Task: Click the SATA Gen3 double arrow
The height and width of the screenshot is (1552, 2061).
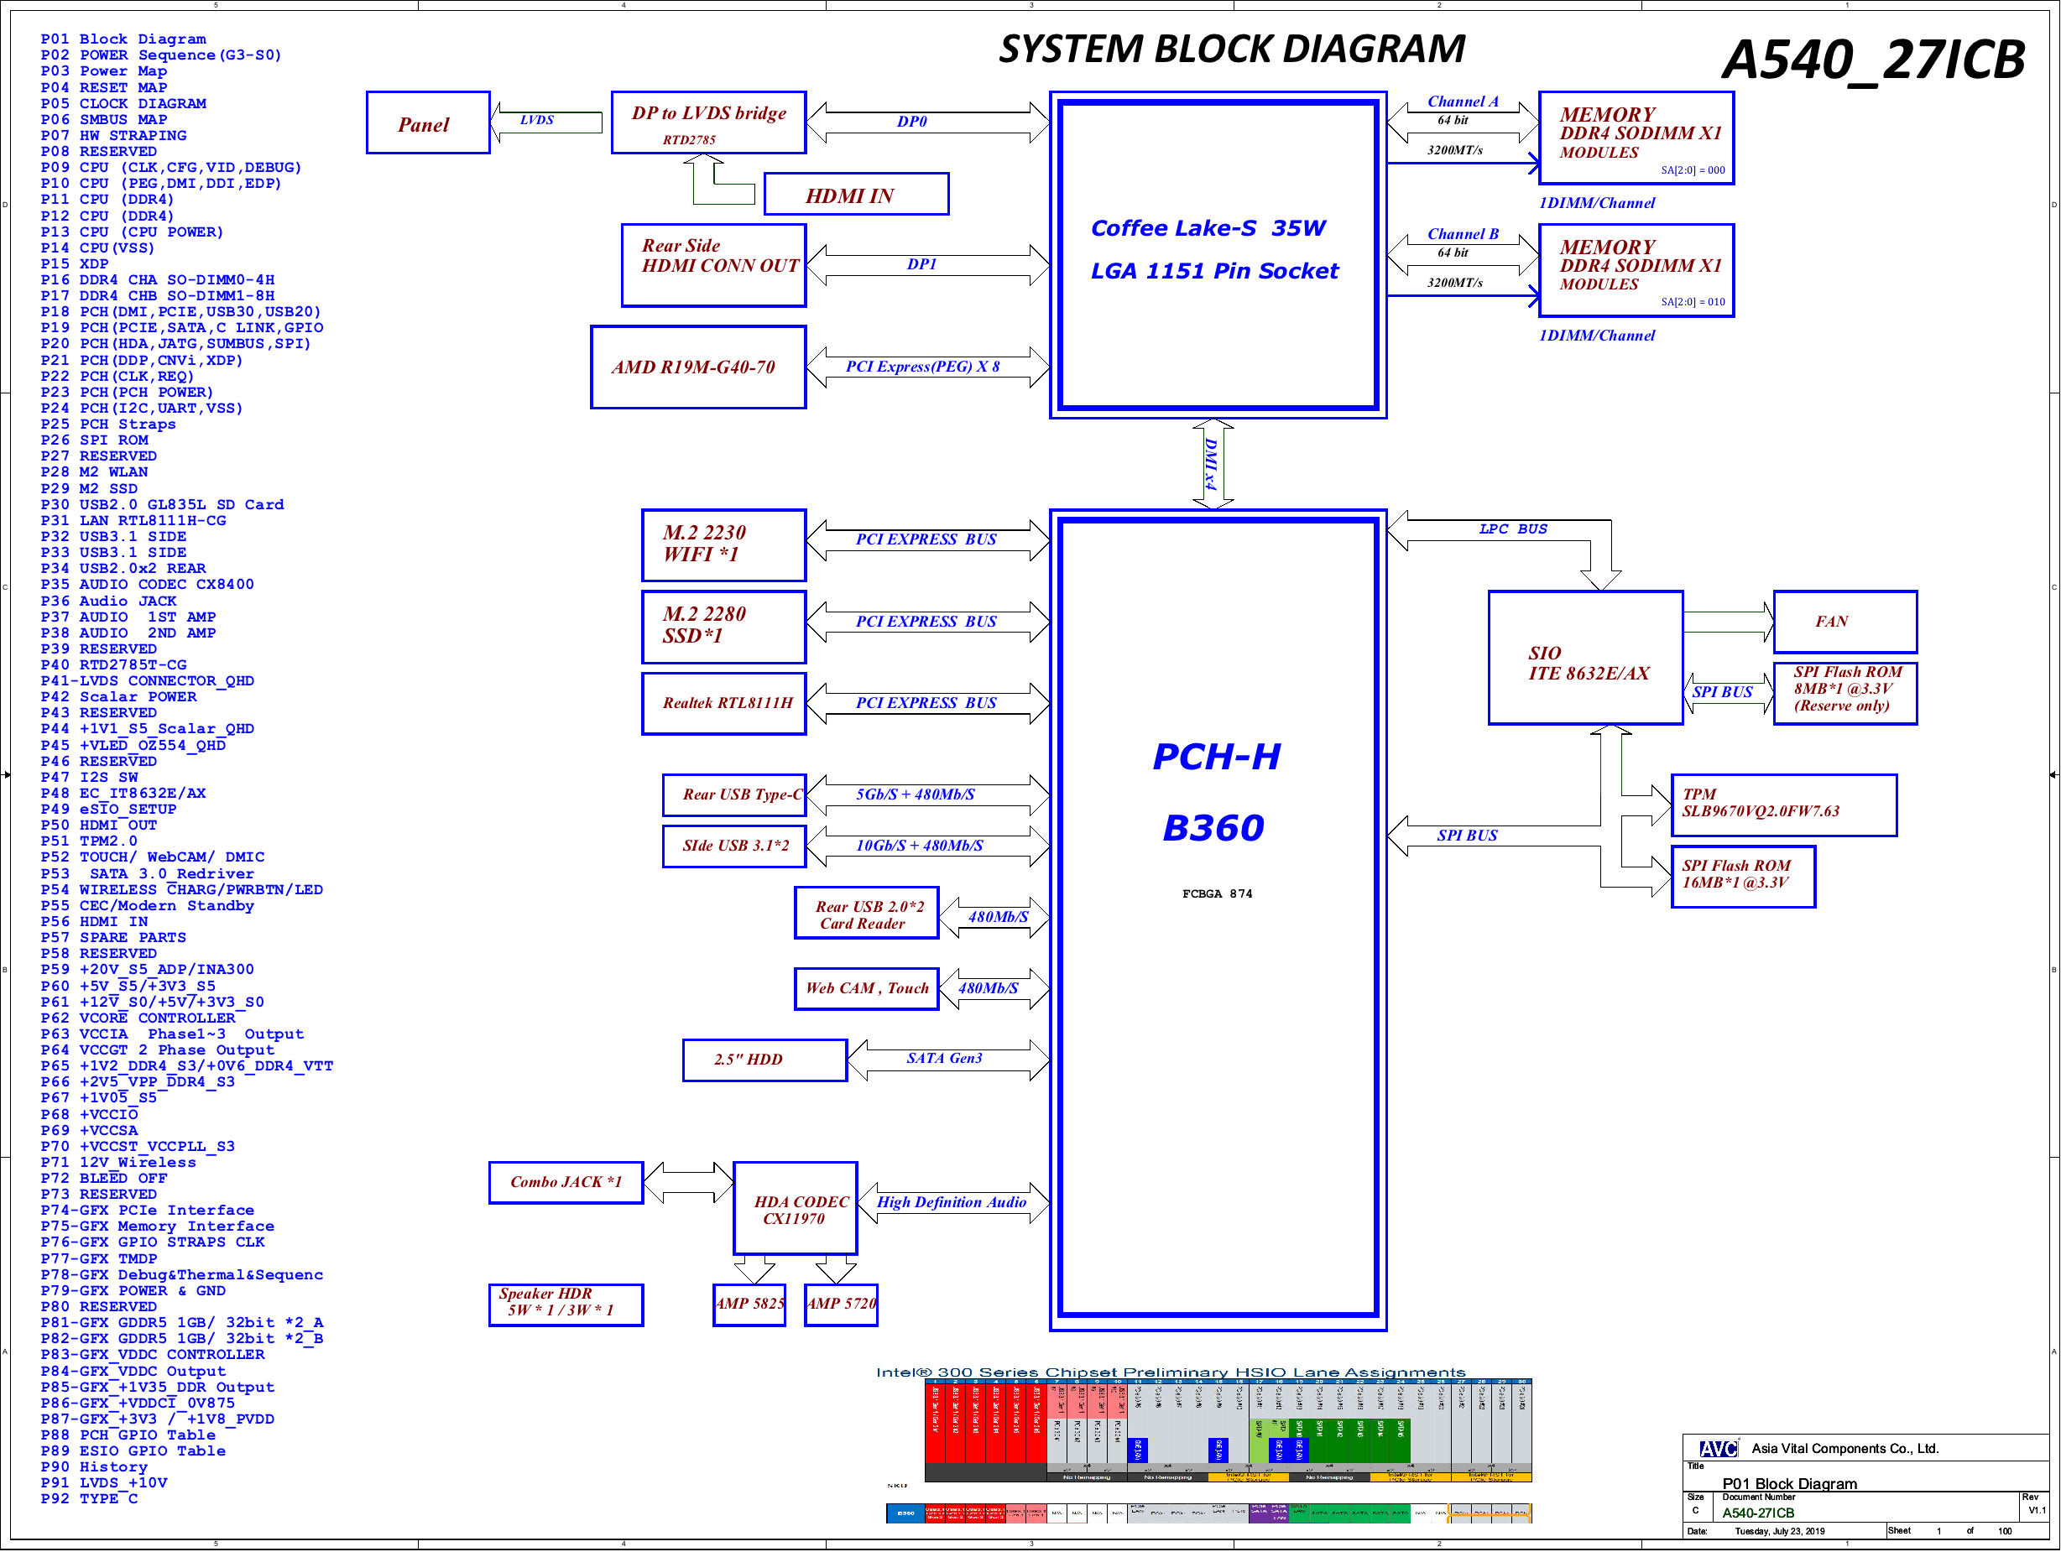Action: pyautogui.click(x=948, y=1060)
